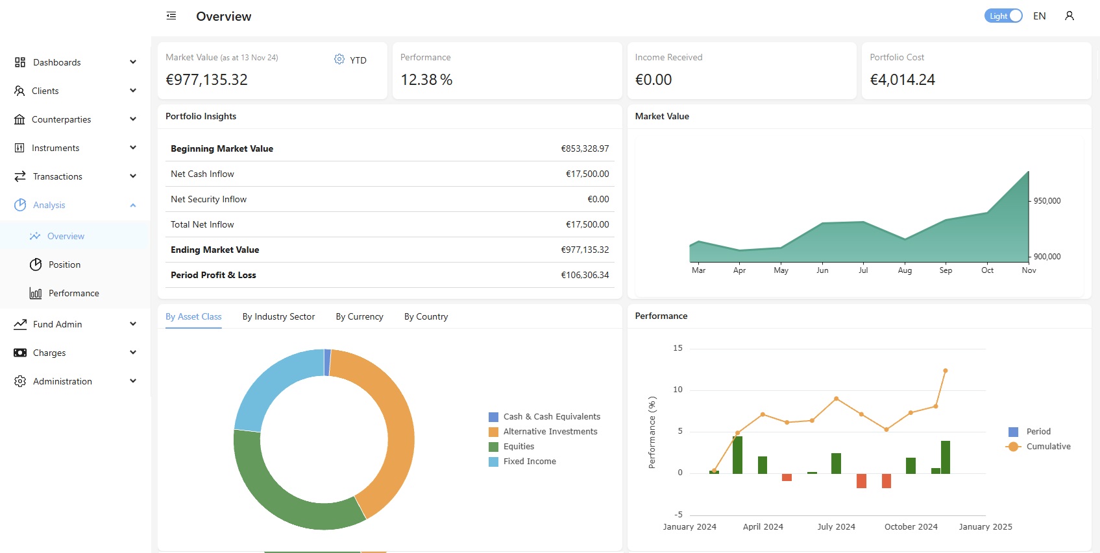
Task: Click the 12.38 % performance figure
Action: point(426,80)
